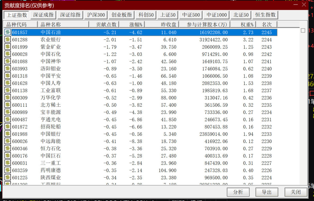
Task: Click the icon beside 600176 中国巨石
Action: [x=8, y=156]
